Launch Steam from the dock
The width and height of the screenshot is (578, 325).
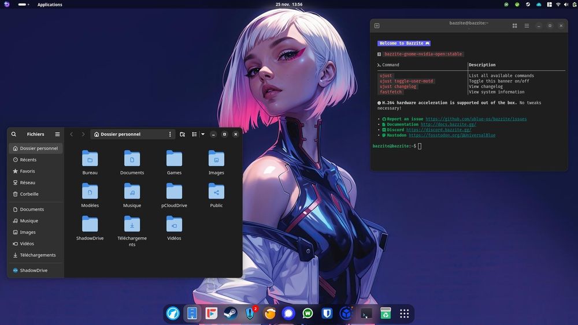[x=231, y=313]
